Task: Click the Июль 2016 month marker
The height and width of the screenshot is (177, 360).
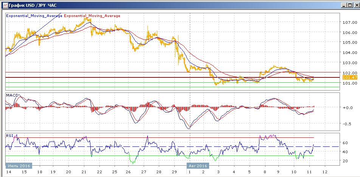Action: (19, 165)
